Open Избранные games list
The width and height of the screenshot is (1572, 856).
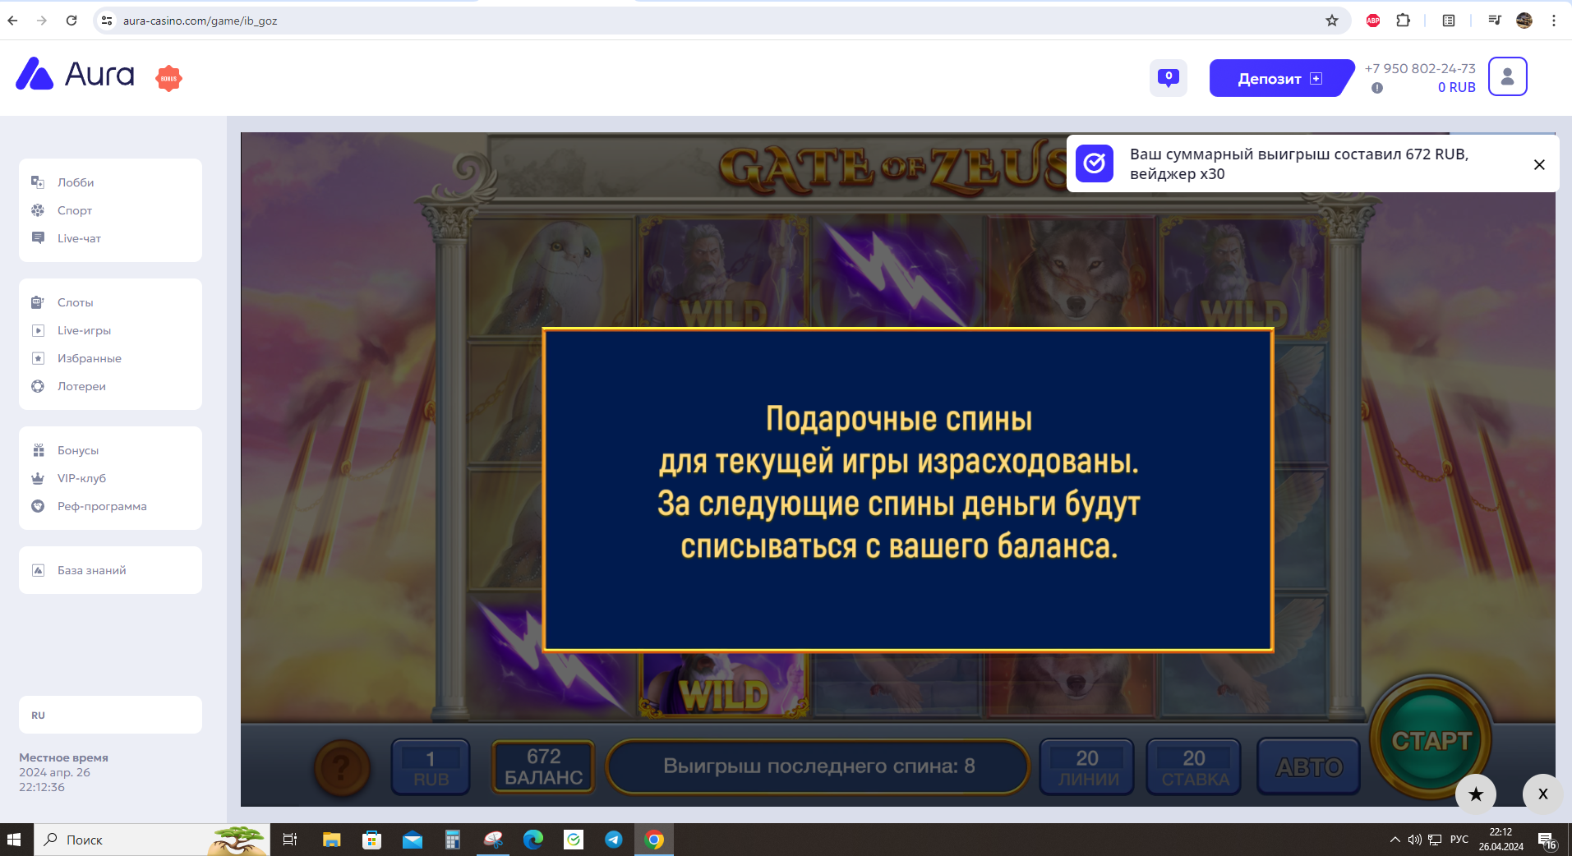90,358
